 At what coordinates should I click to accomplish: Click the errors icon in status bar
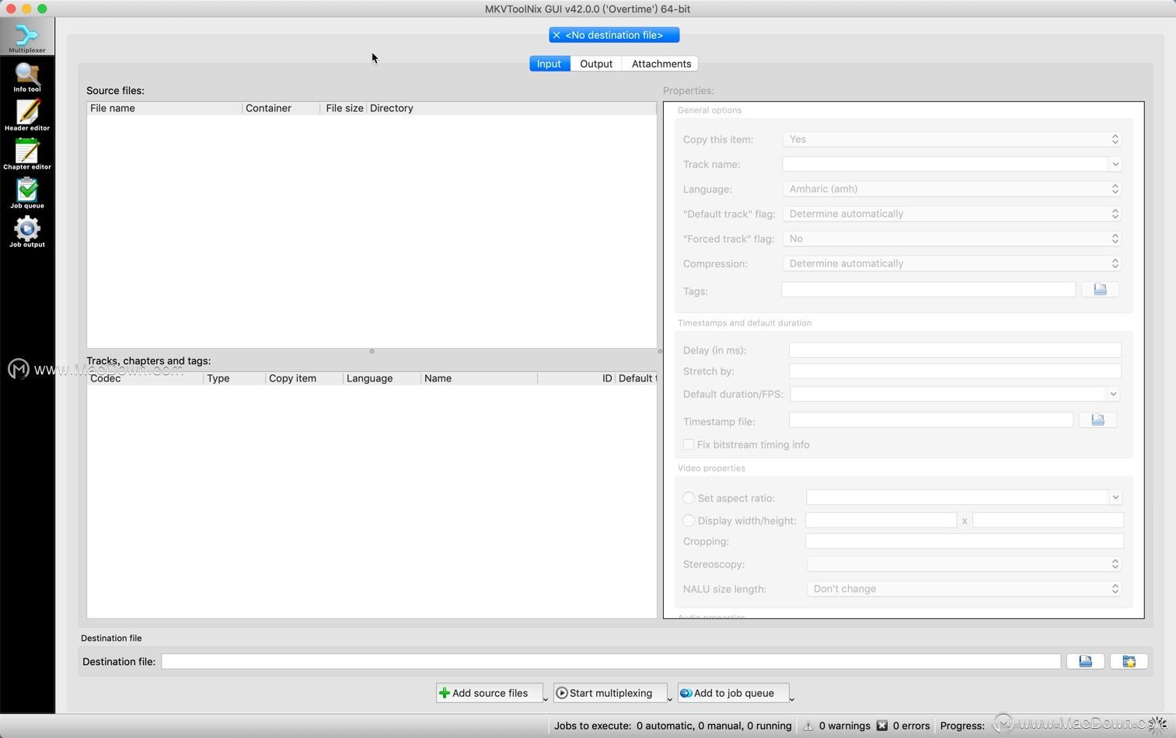tap(882, 726)
